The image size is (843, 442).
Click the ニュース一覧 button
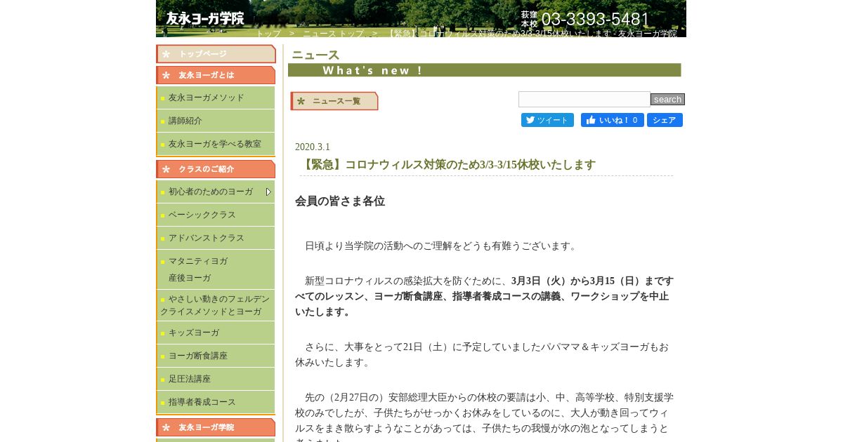[334, 101]
